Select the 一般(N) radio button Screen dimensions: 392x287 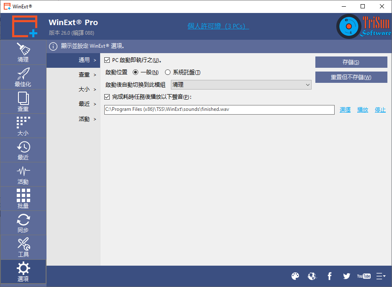coord(136,72)
